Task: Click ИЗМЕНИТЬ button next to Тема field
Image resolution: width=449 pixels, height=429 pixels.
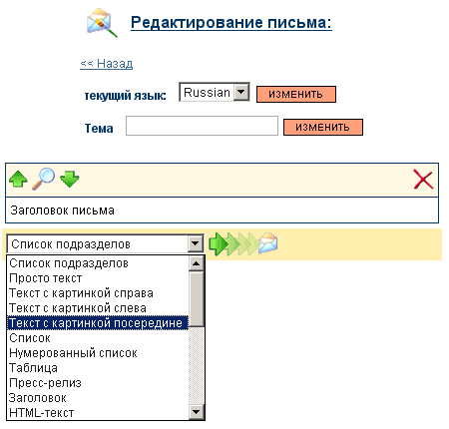Action: 323,127
